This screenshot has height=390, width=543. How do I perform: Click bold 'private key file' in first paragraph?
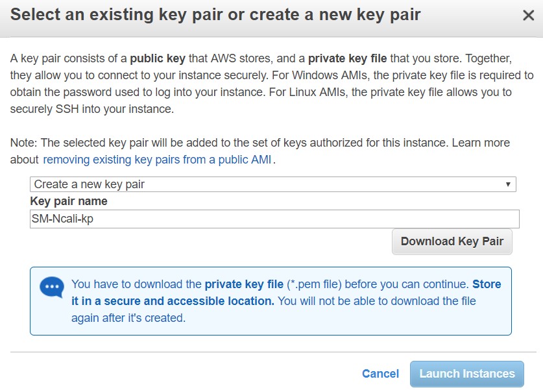pos(347,58)
